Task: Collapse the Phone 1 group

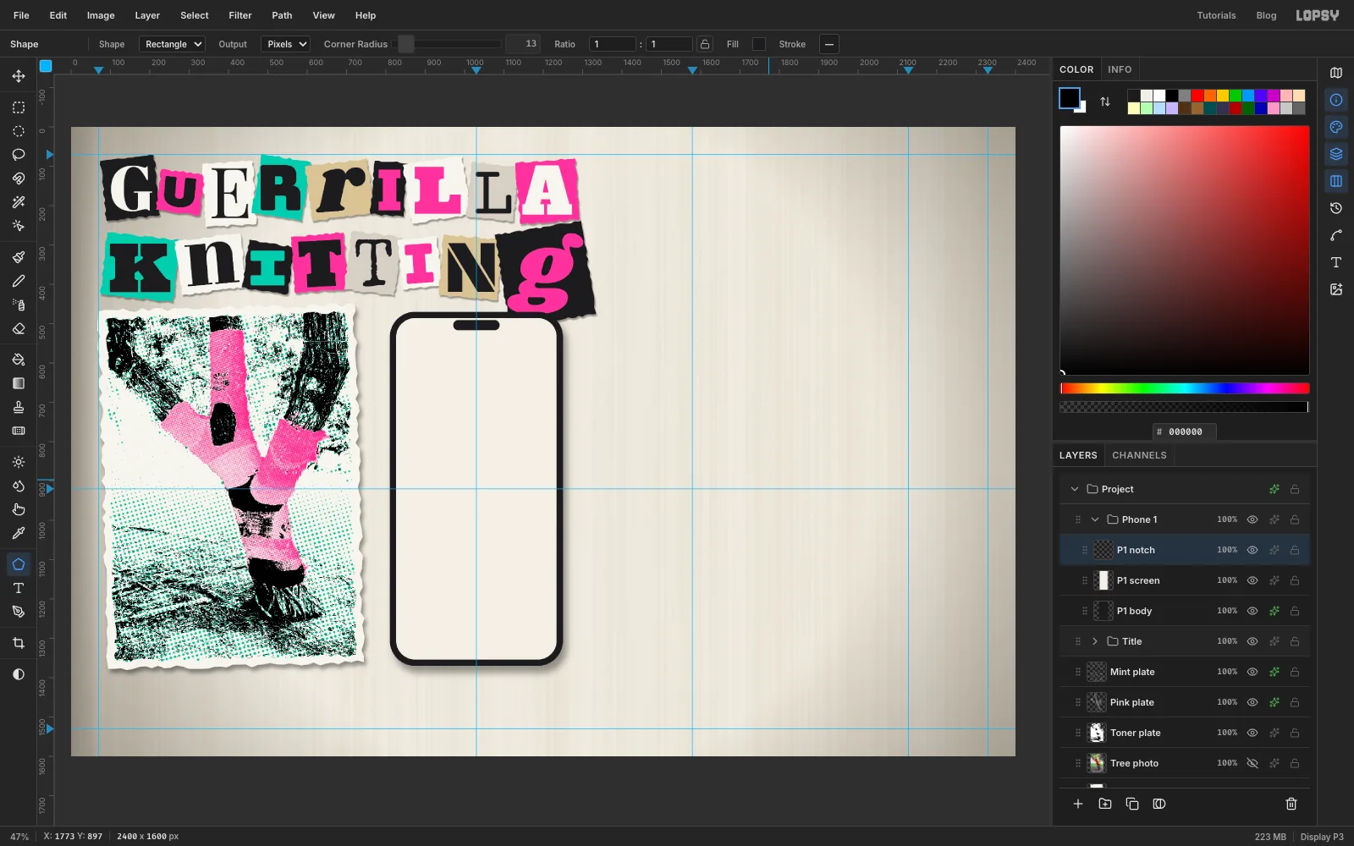Action: (x=1095, y=519)
